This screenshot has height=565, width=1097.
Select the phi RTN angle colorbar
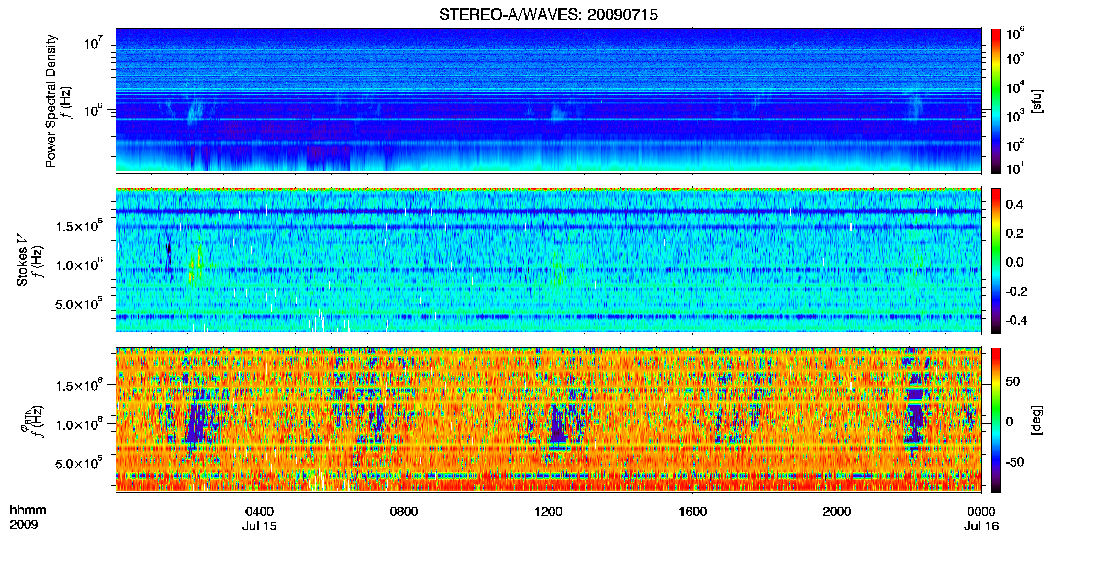click(x=995, y=420)
